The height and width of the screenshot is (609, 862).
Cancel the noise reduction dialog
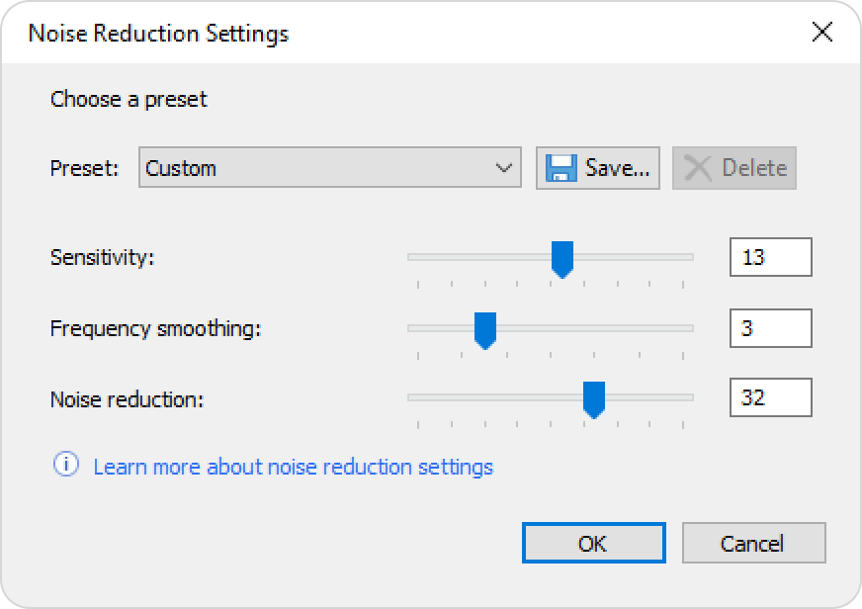[753, 543]
